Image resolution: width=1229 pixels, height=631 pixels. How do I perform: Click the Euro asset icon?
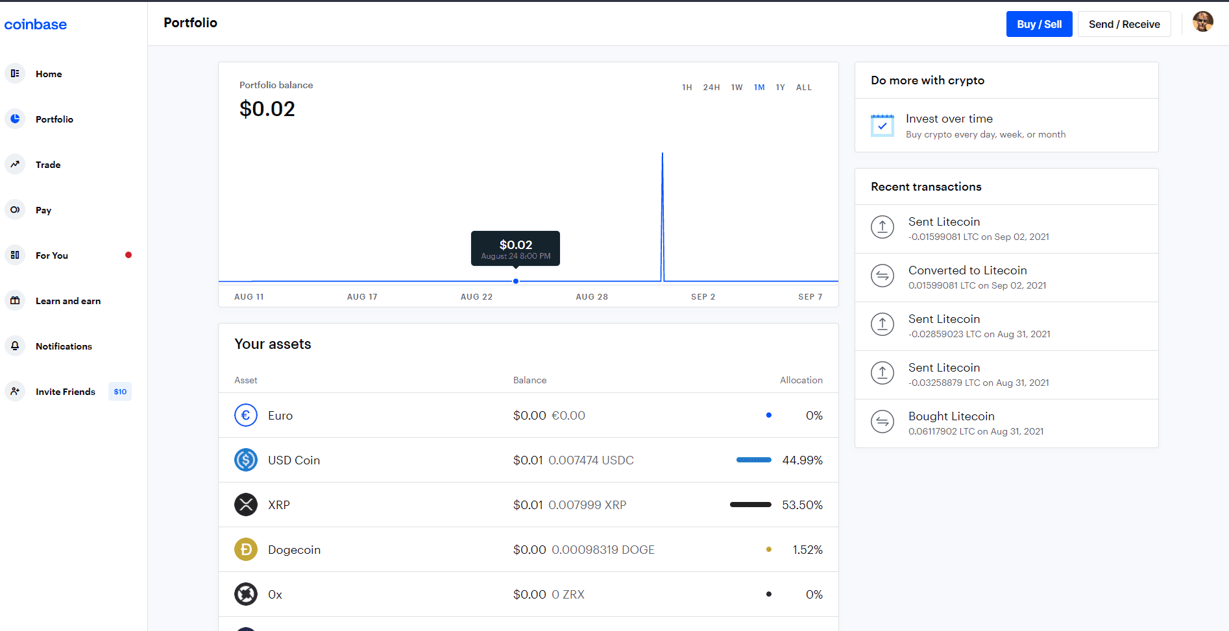(x=246, y=415)
